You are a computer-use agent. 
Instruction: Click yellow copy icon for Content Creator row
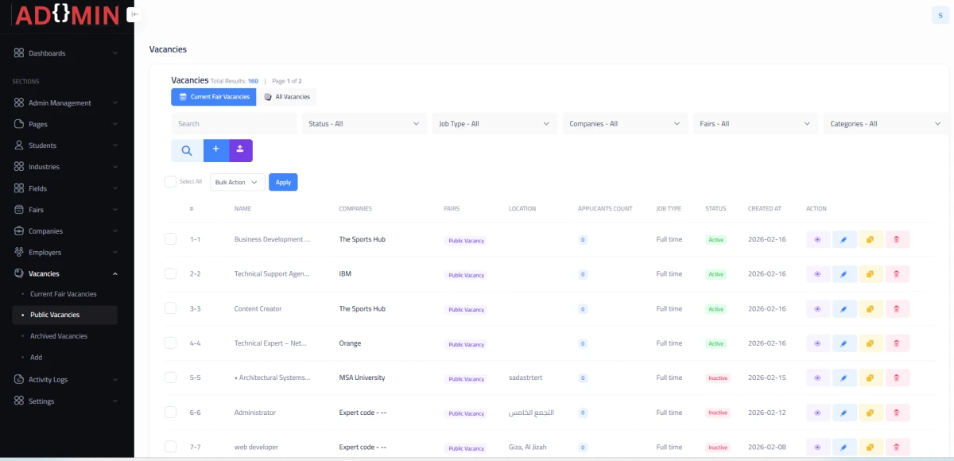pos(871,309)
